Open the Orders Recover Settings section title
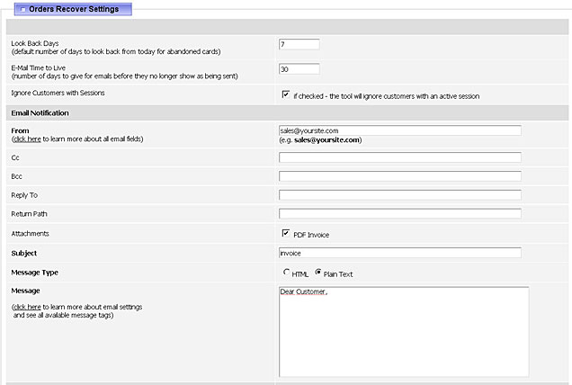Image resolution: width=572 pixels, height=385 pixels. click(74, 9)
